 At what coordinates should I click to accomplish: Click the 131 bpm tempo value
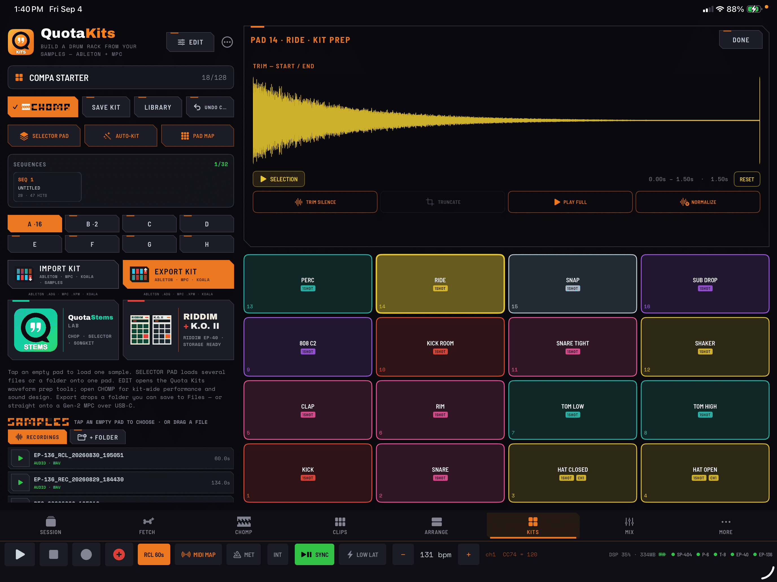436,554
